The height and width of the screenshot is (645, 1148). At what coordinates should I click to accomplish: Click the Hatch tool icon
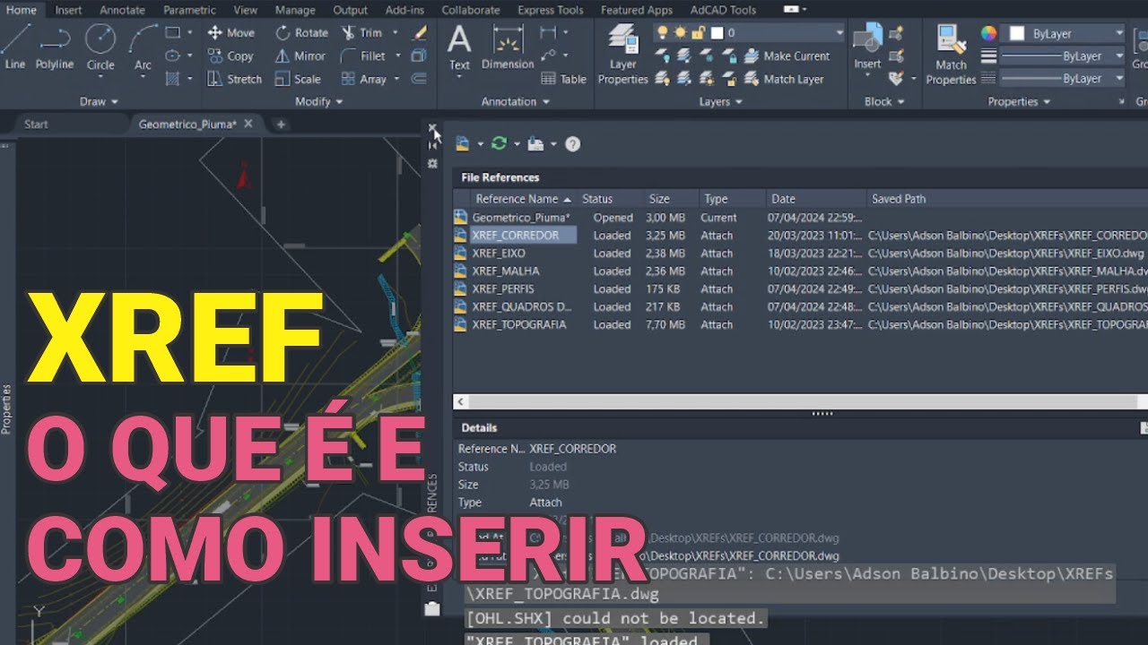(173, 79)
